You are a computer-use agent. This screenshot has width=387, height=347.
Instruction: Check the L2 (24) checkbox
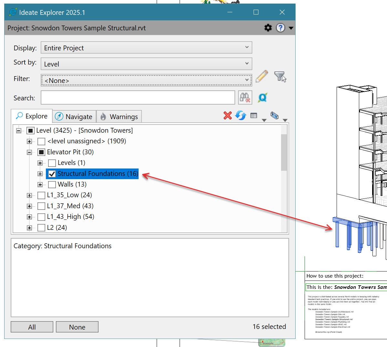pyautogui.click(x=41, y=228)
